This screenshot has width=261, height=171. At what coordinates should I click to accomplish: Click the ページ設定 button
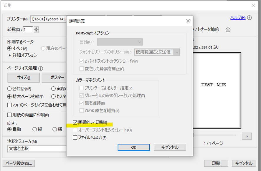[x=19, y=163]
